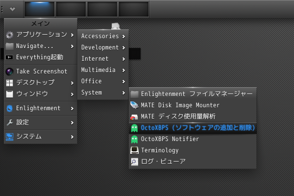The image size is (294, 196).
Task: Expand the Enlightenment submenu arrow in main menu
Action: 72,108
